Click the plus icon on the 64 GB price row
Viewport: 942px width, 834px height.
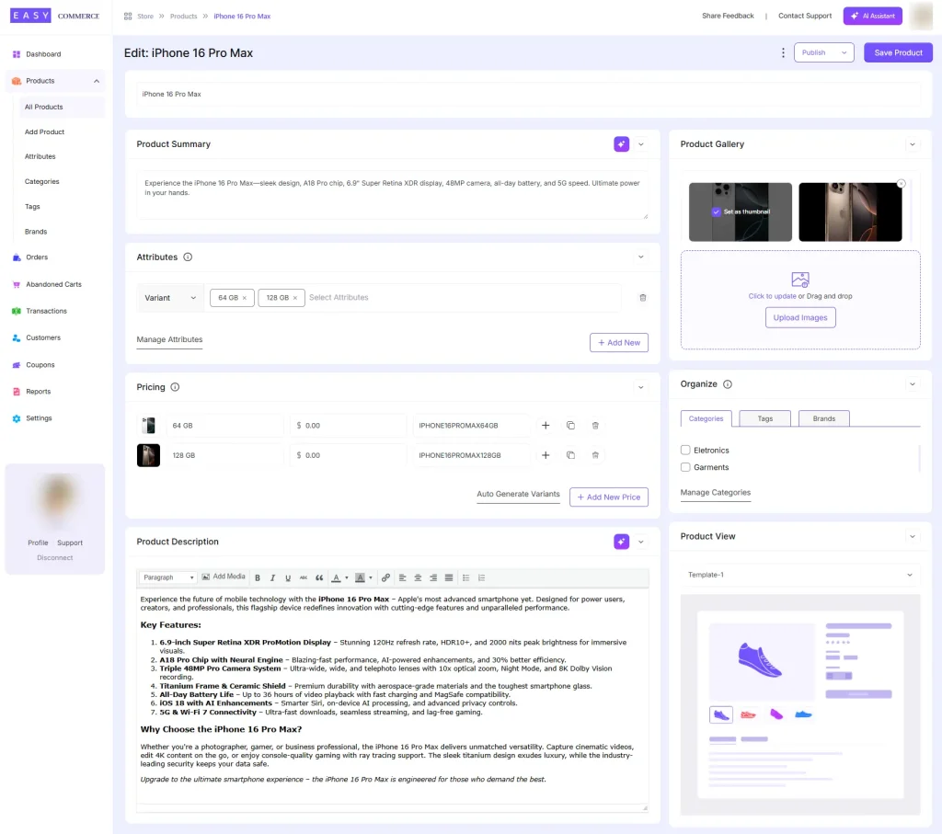[546, 425]
